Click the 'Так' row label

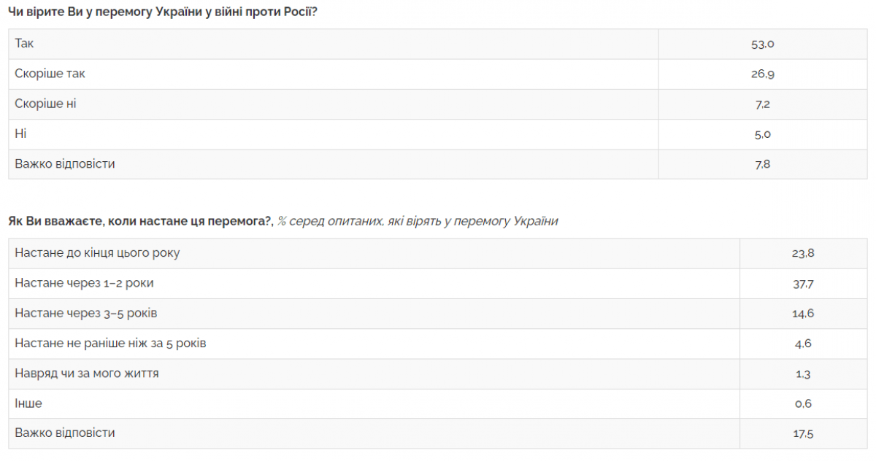coord(24,44)
